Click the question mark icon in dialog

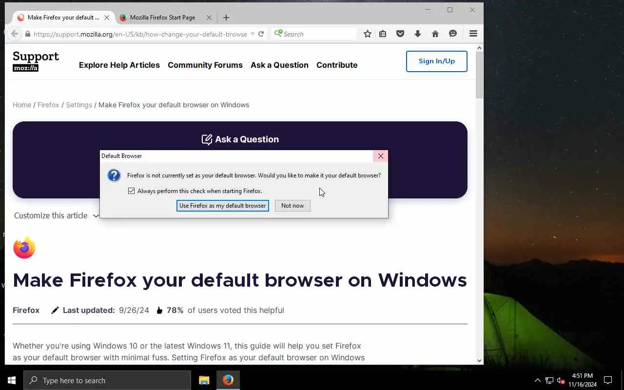coord(114,175)
